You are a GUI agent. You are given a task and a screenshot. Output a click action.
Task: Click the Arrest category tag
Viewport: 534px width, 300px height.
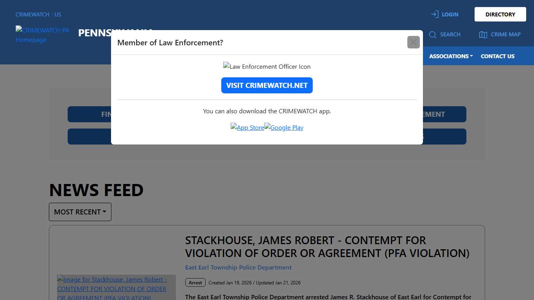pyautogui.click(x=195, y=282)
